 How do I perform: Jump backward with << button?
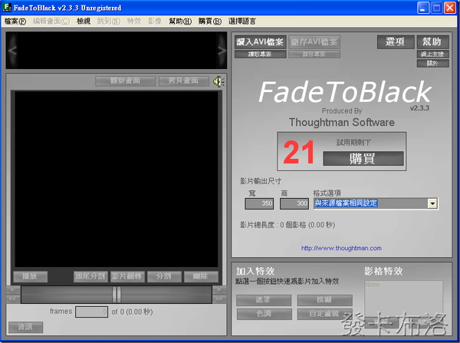coord(13,299)
